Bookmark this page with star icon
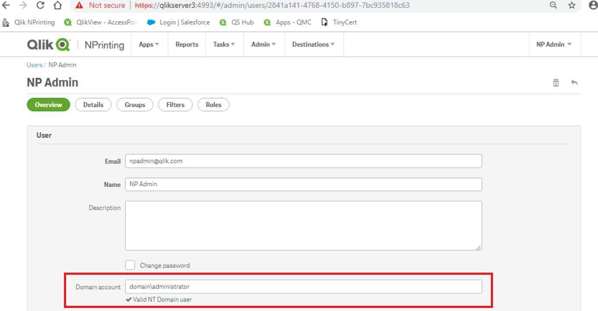The width and height of the screenshot is (598, 311). pyautogui.click(x=572, y=5)
